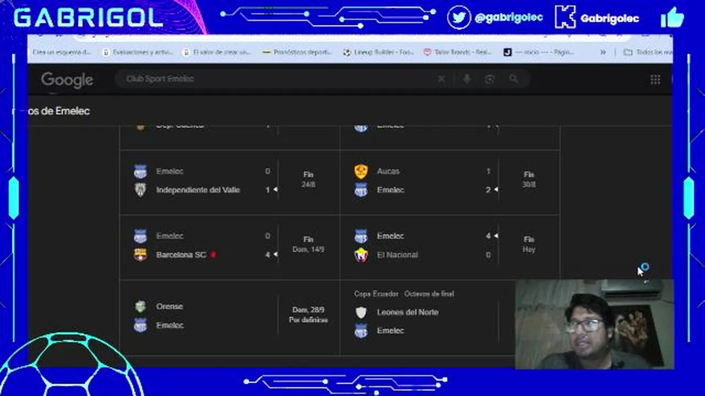705x396 pixels.
Task: Click the Barcelona SC team crest
Action: (x=140, y=255)
